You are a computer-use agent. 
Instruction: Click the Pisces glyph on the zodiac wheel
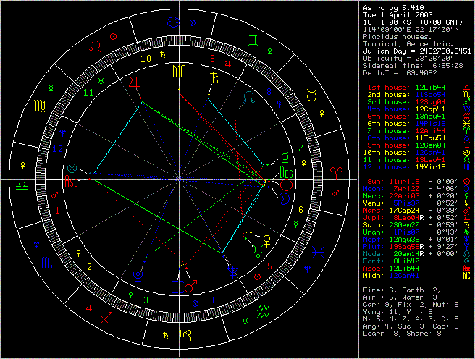[x=317, y=255]
